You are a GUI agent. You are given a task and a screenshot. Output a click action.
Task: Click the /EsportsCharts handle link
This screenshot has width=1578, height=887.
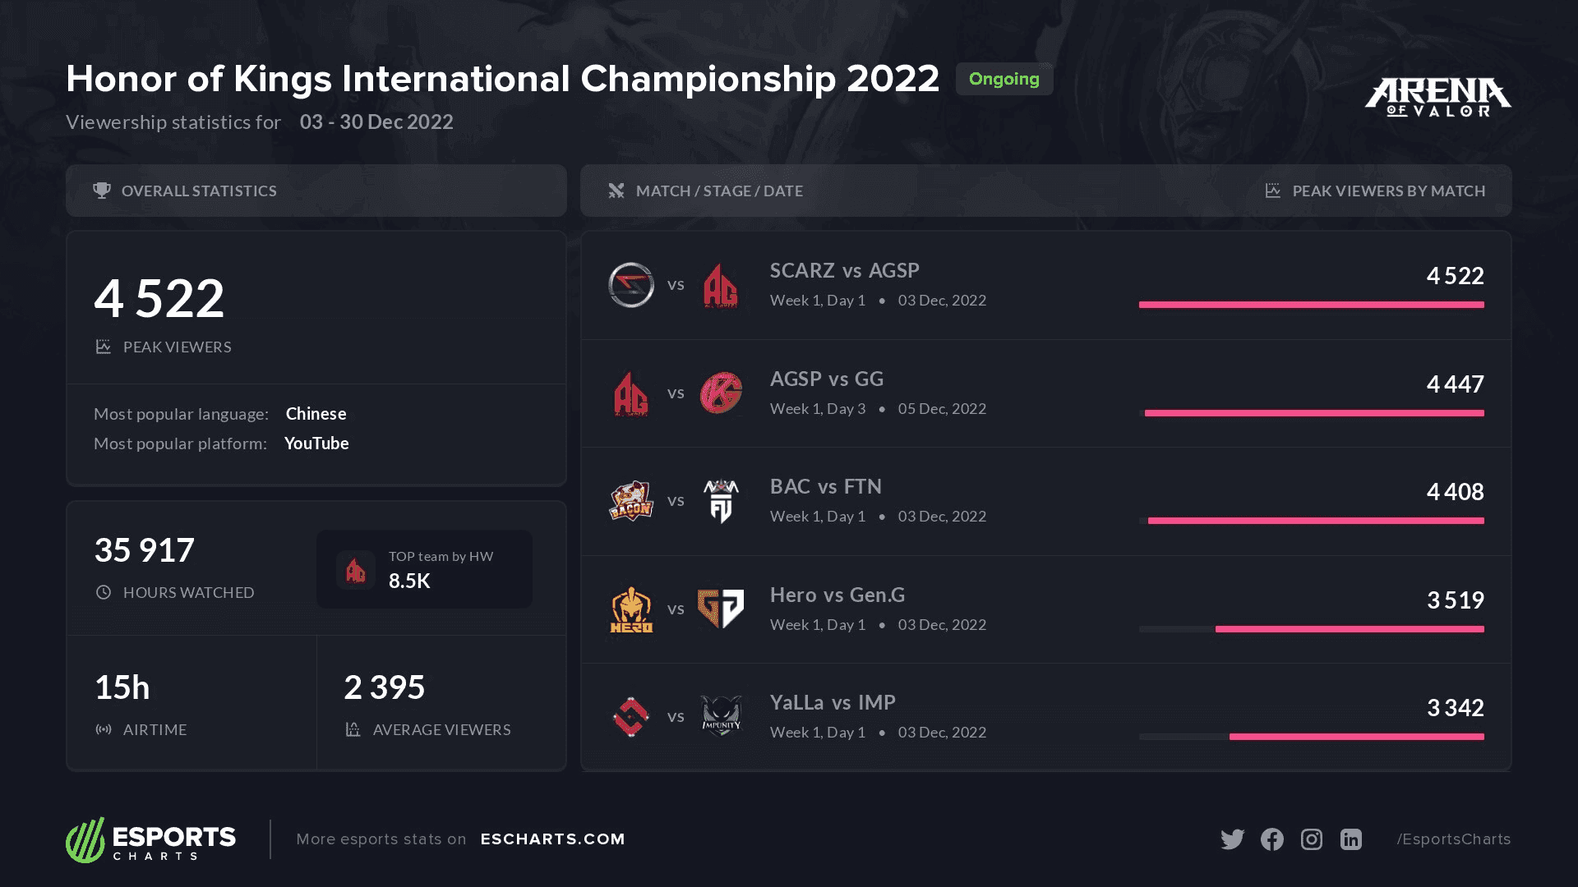tap(1453, 839)
